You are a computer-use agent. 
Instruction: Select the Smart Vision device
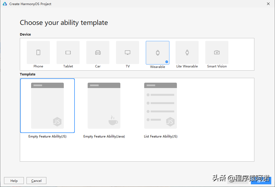[217, 52]
